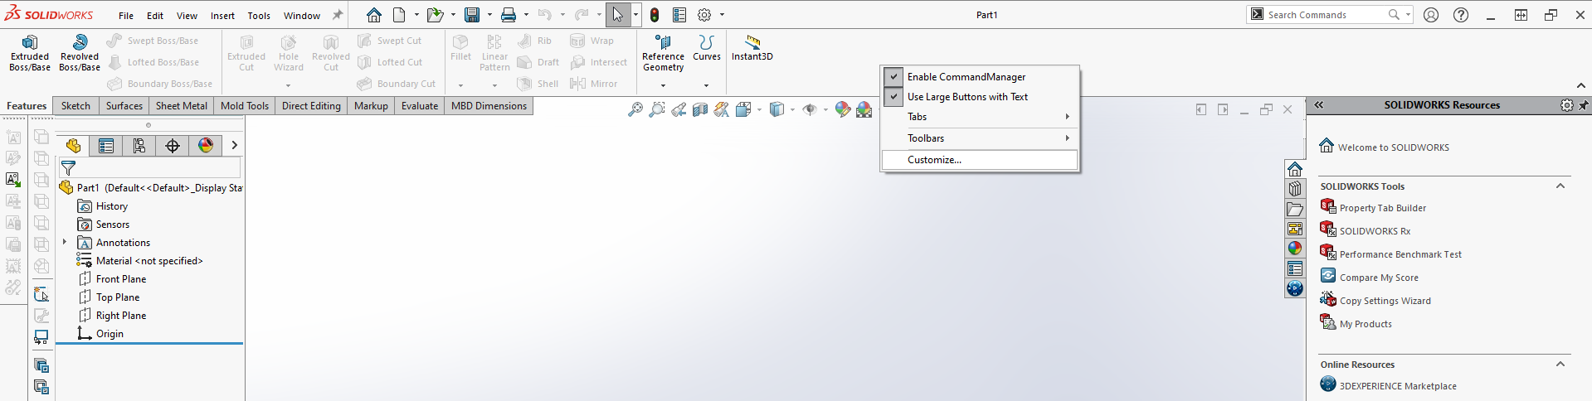This screenshot has height=401, width=1592.
Task: Expand the Annotations tree node
Action: point(65,243)
